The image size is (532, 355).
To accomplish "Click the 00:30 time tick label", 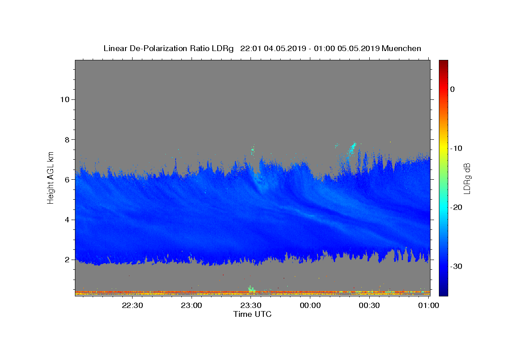I will (369, 305).
